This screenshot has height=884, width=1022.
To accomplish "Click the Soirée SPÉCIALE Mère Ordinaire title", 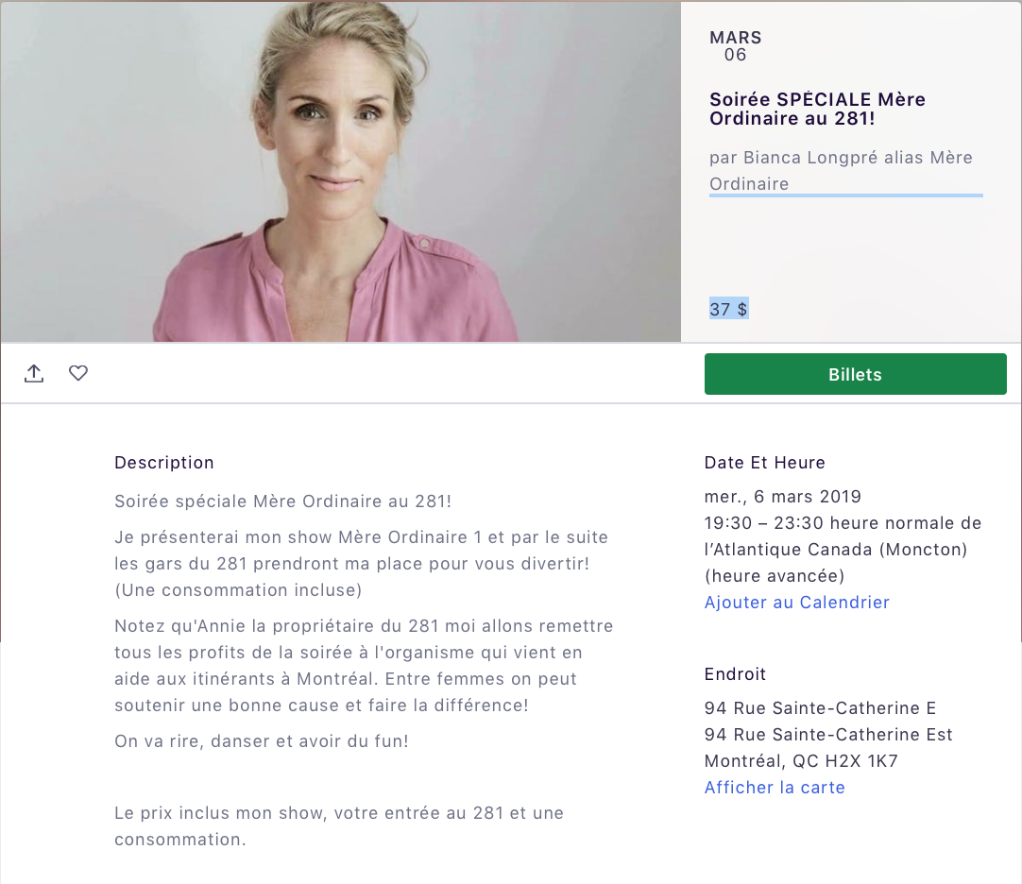I will (x=817, y=109).
